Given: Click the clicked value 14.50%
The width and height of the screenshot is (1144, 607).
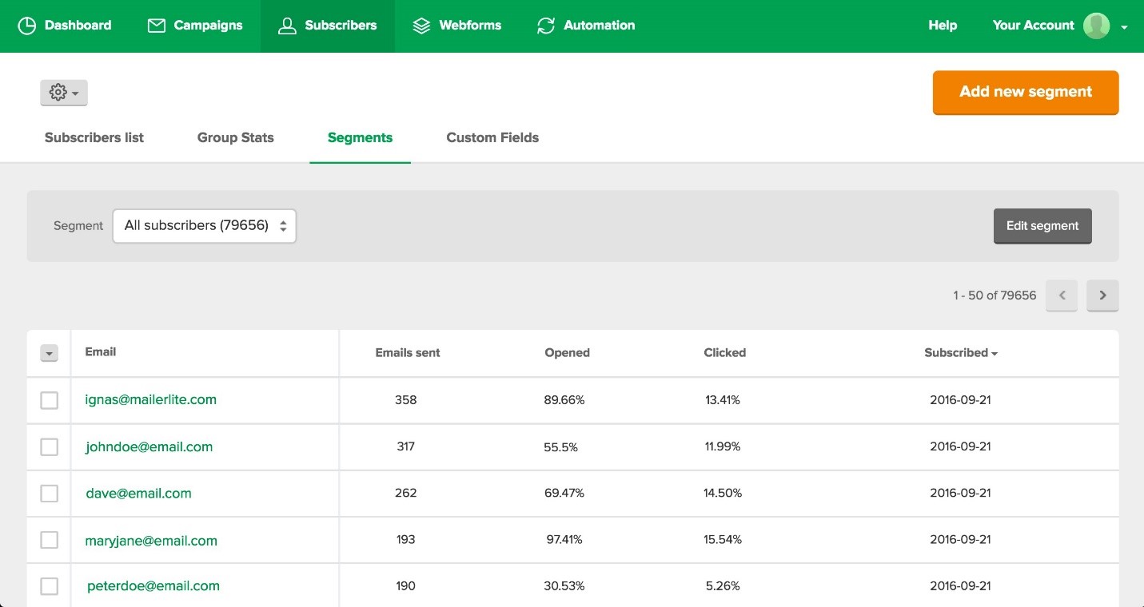Looking at the screenshot, I should (x=723, y=493).
